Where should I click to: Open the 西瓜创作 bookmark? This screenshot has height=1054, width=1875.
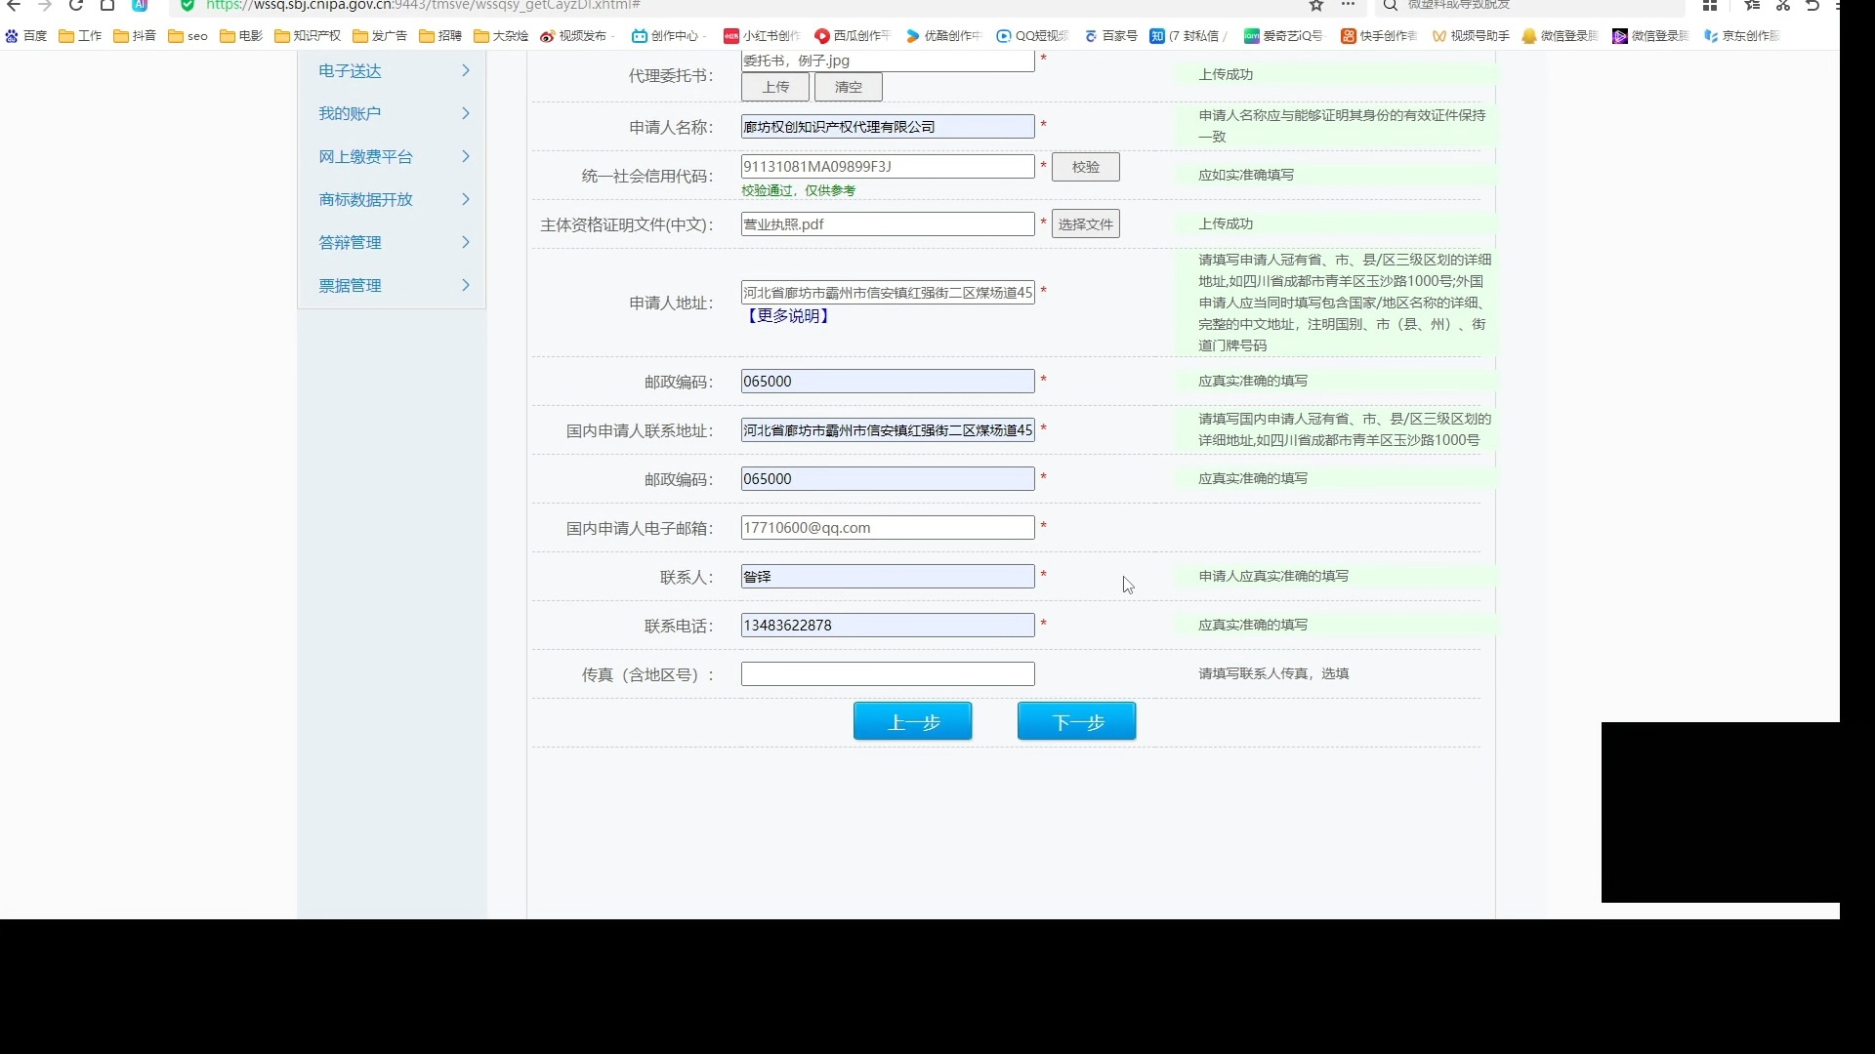pyautogui.click(x=853, y=36)
